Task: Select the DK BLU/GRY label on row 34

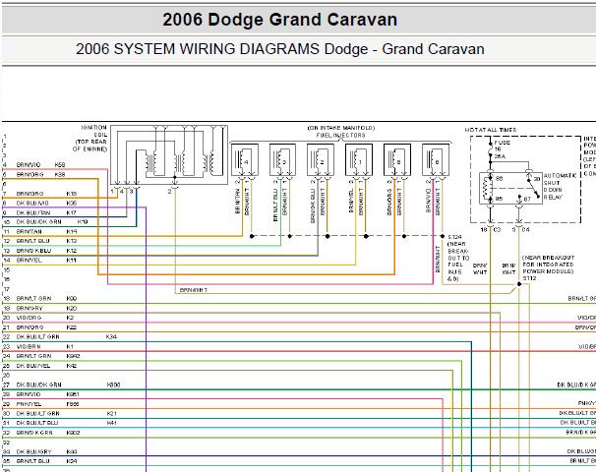Action: [33, 451]
